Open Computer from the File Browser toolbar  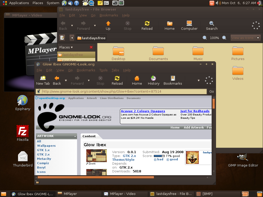pos(189,26)
